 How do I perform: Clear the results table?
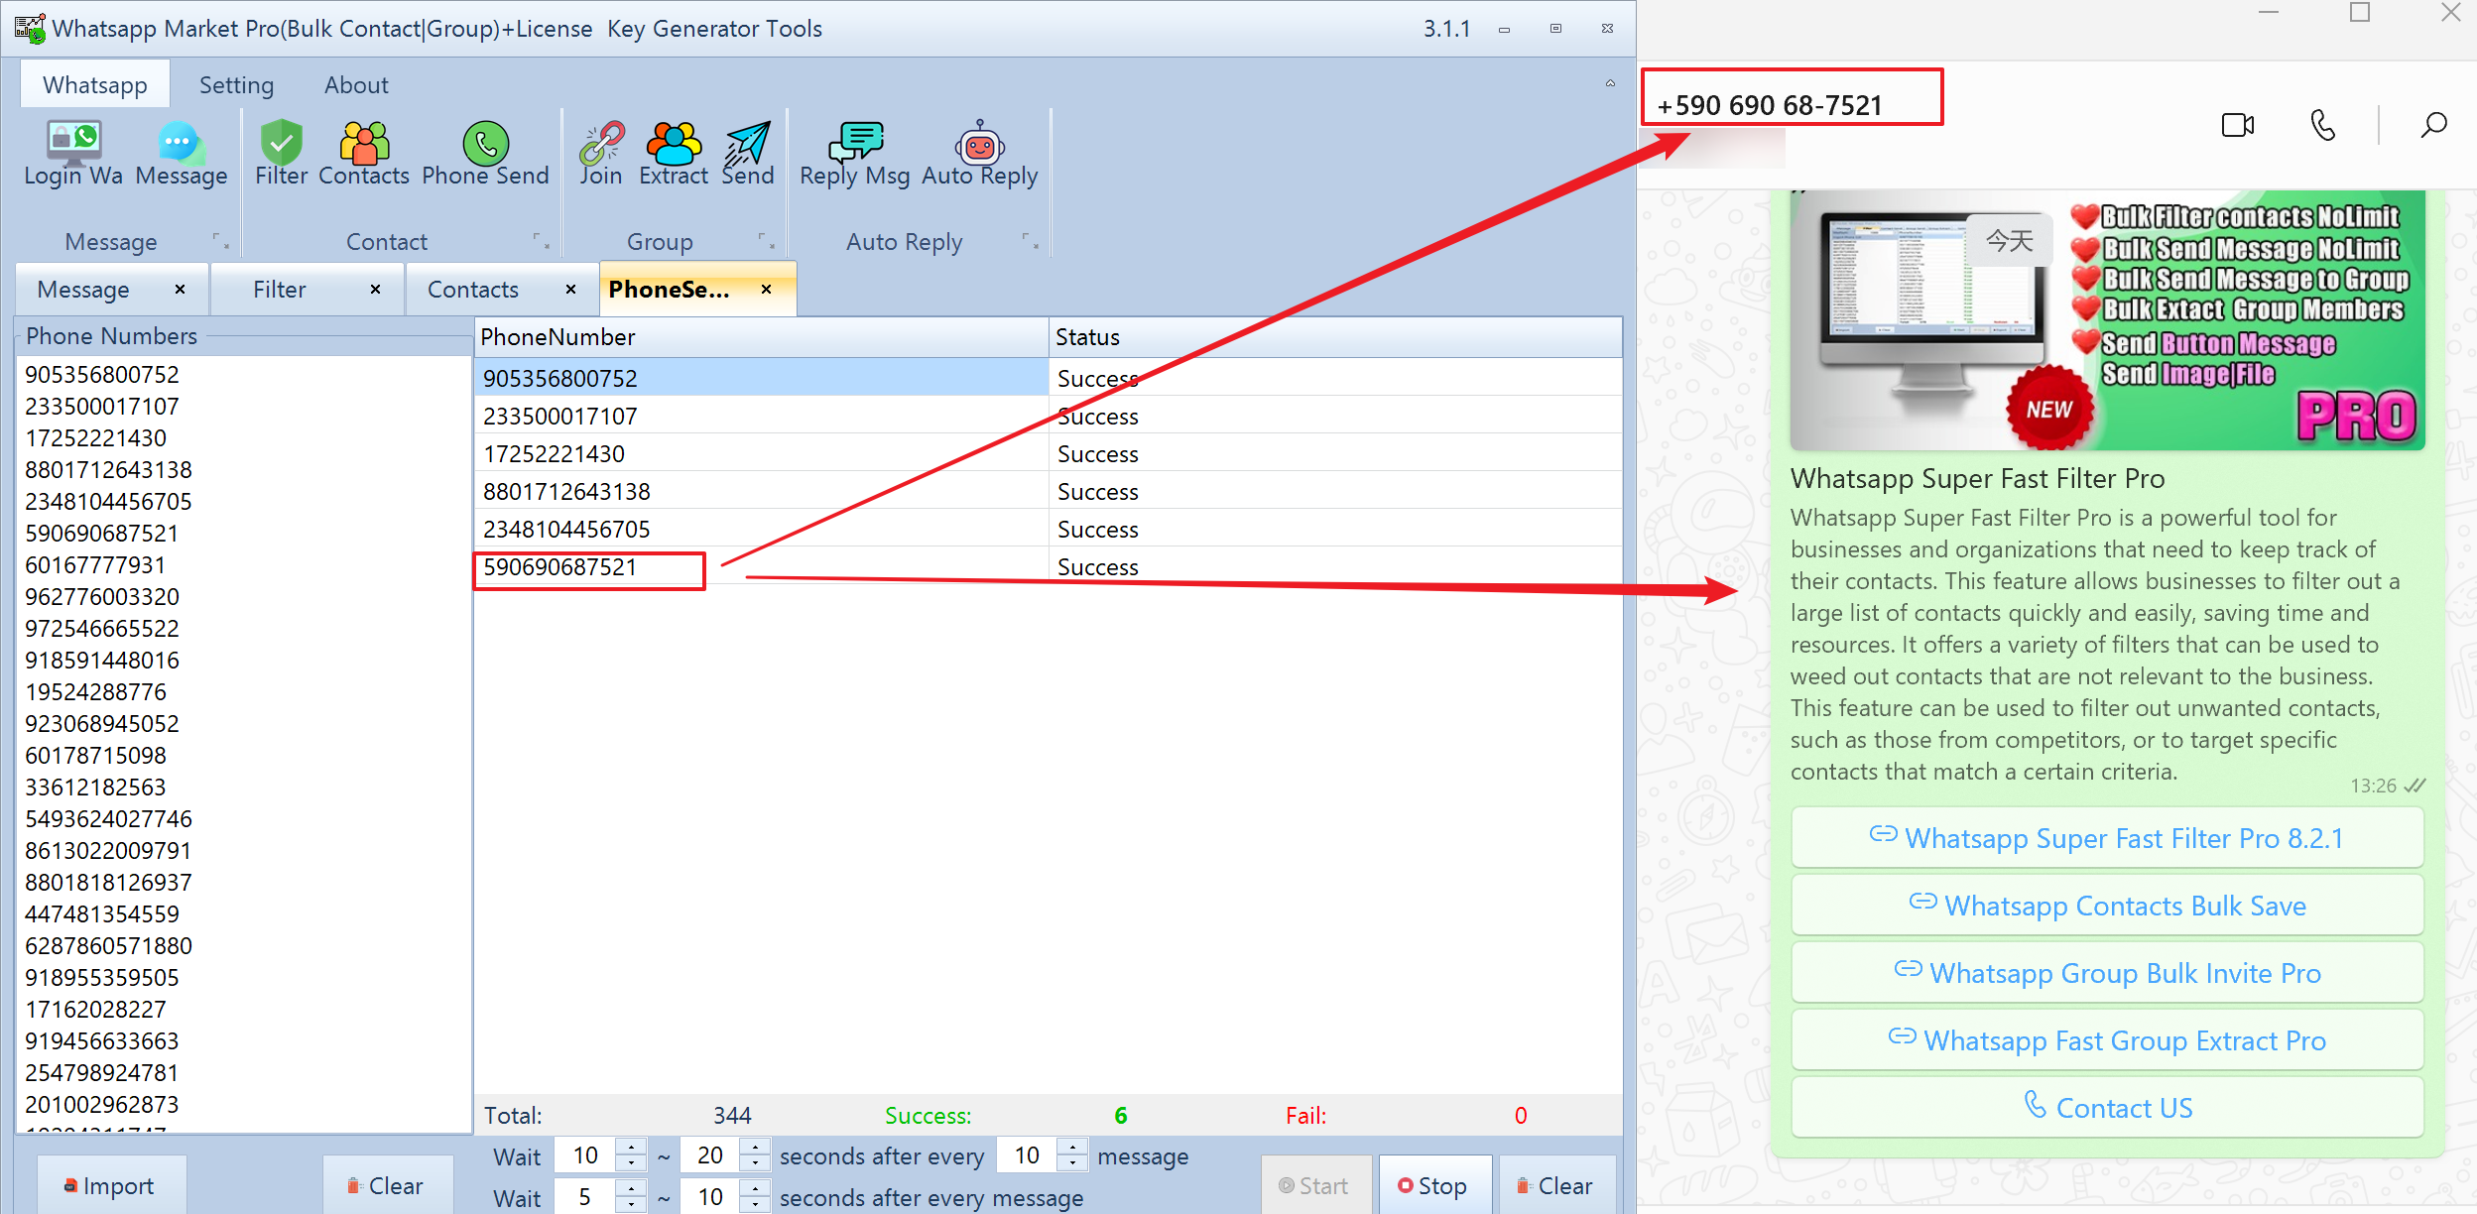pyautogui.click(x=1556, y=1185)
